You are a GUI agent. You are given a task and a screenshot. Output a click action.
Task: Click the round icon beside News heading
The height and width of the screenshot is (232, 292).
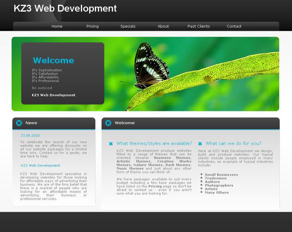(19, 123)
